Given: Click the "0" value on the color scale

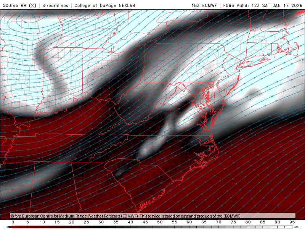Looking at the screenshot, I should coord(13,222).
